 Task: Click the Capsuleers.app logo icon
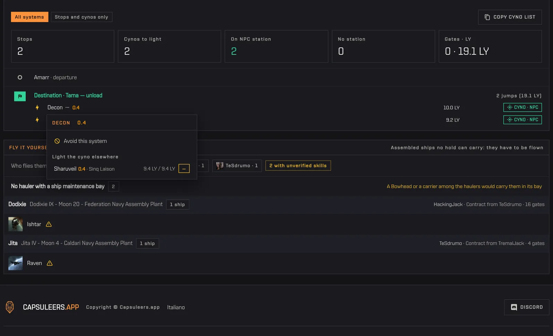pos(10,307)
